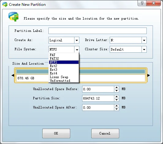Expand the Cluster Size dropdown

[144, 49]
